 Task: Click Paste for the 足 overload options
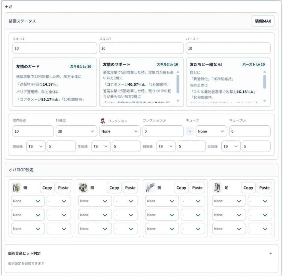pyautogui.click(x=264, y=188)
